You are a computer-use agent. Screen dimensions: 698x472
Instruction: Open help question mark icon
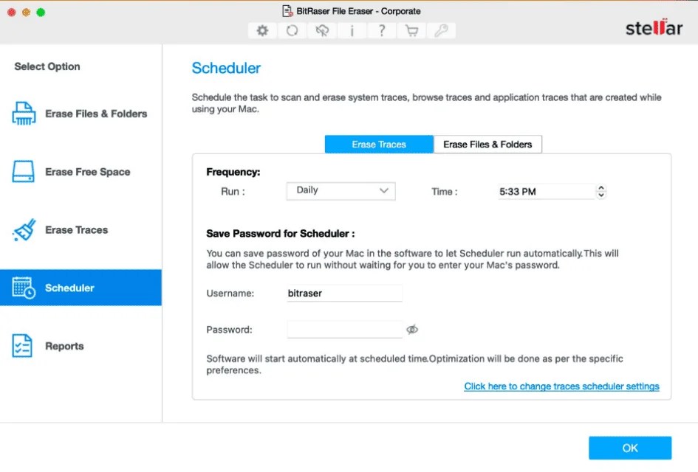(382, 31)
